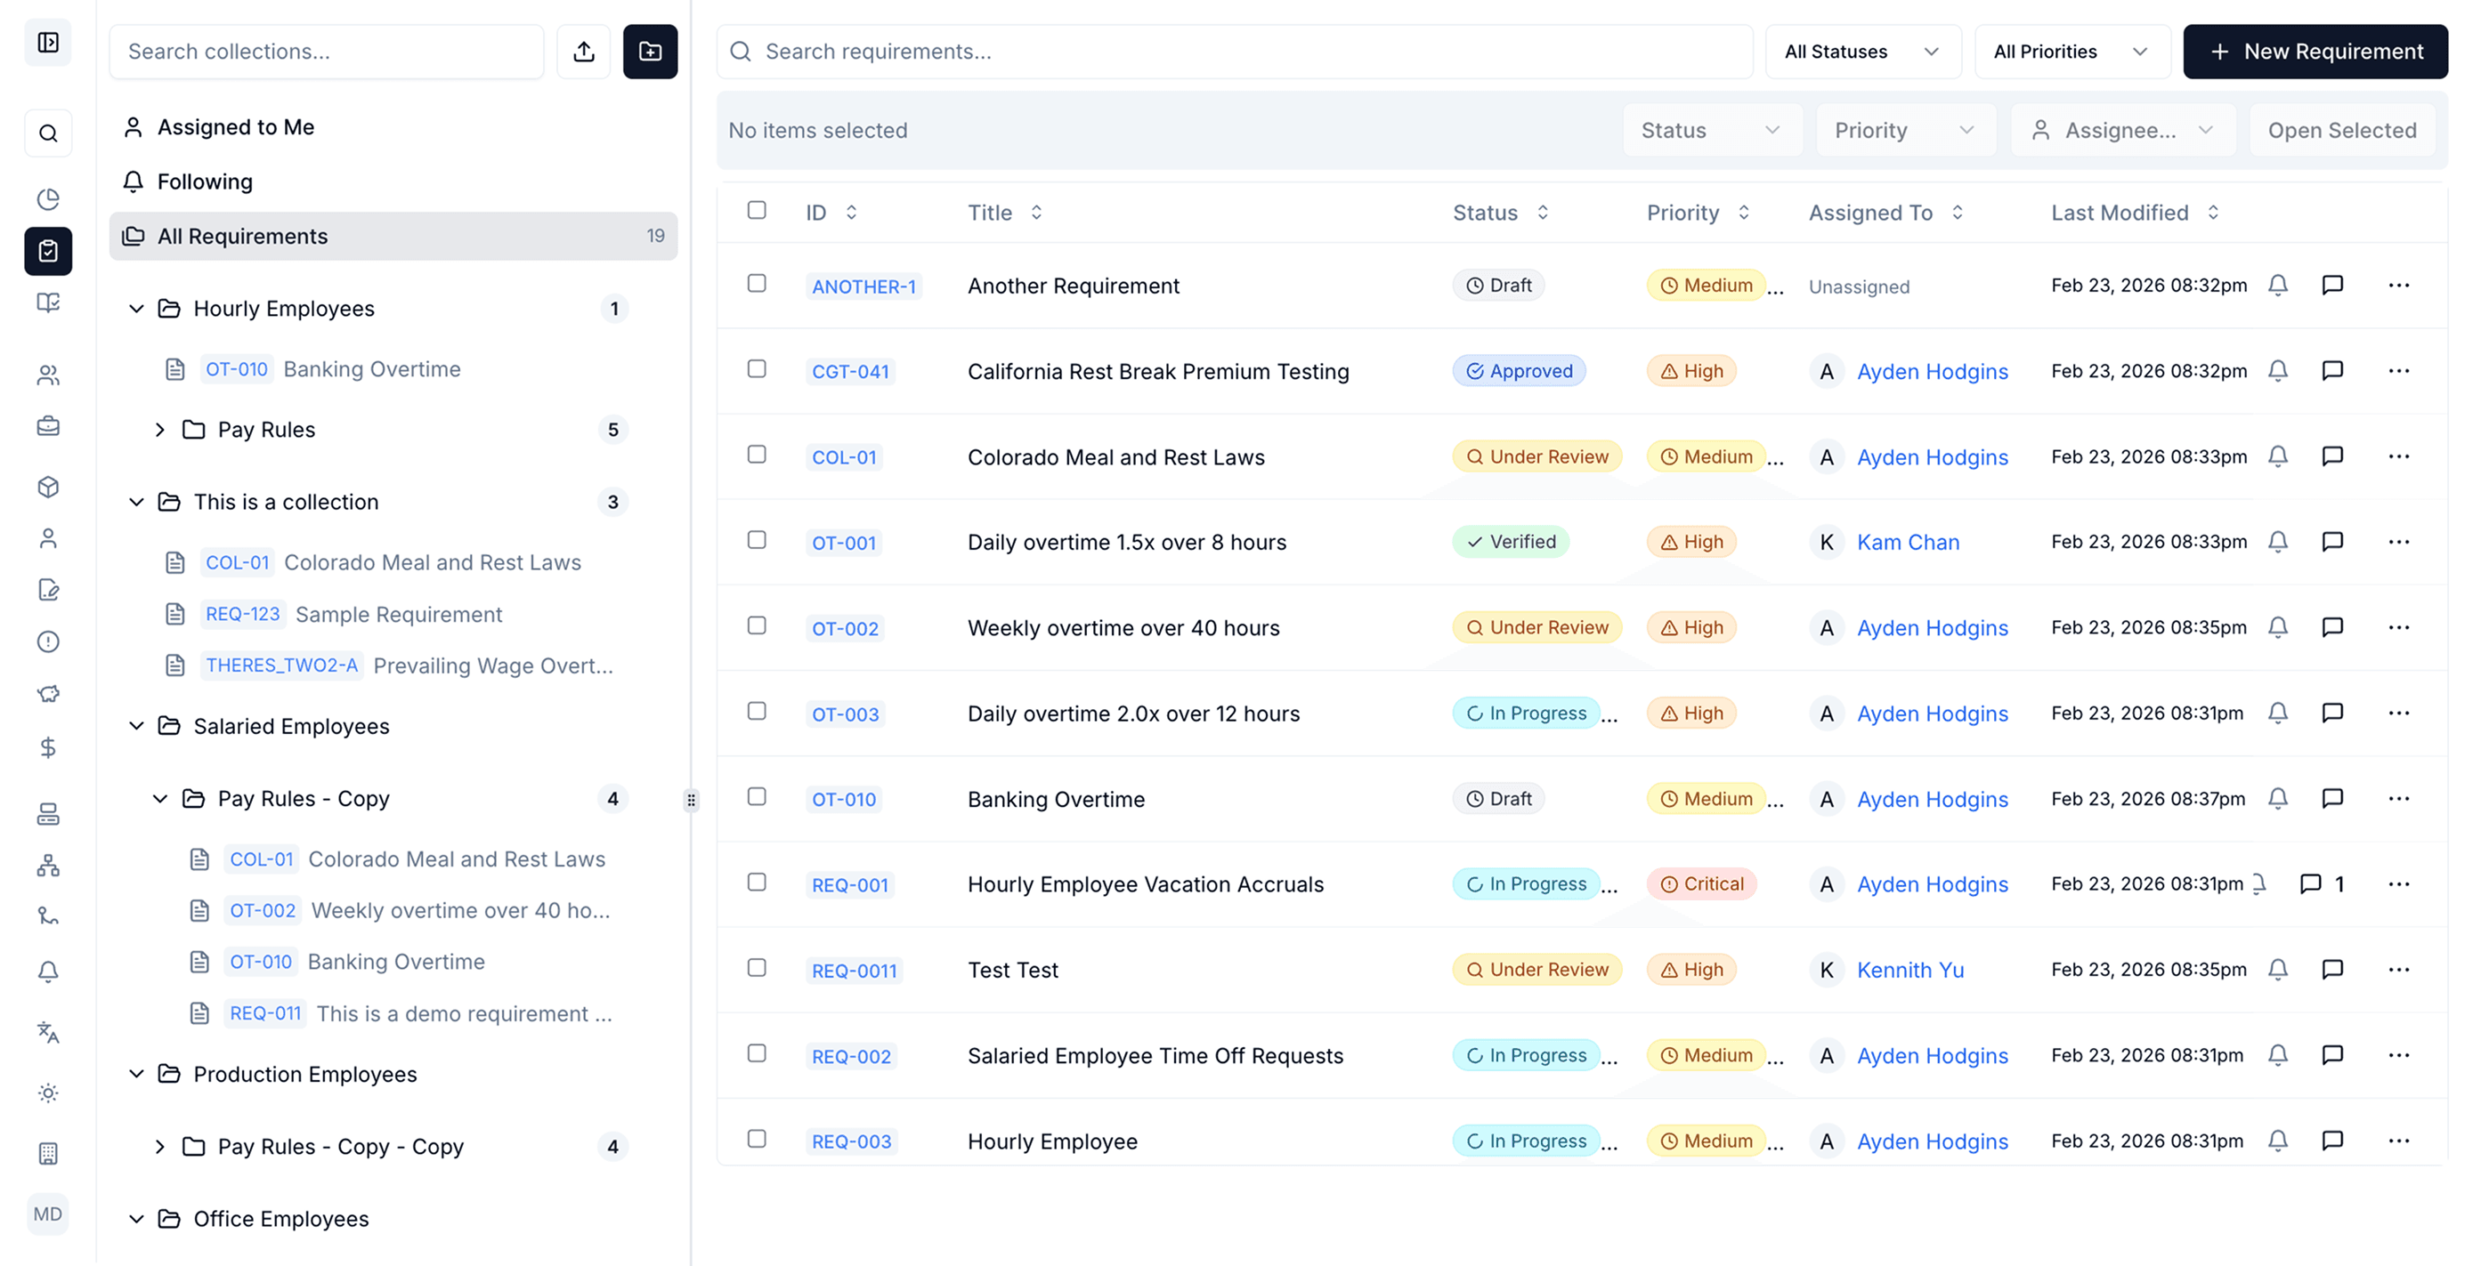Select Assigned to Me in the sidebar
2489x1266 pixels.
235,126
